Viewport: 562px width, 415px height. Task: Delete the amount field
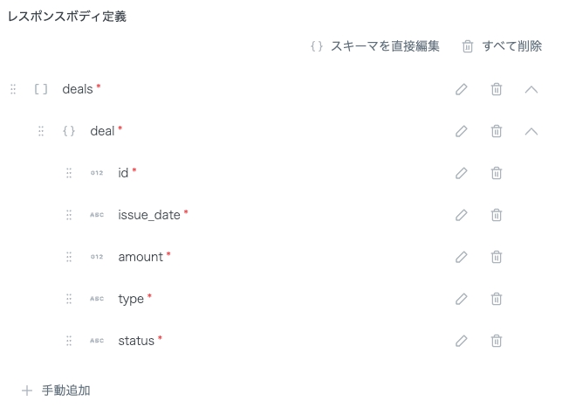tap(496, 257)
